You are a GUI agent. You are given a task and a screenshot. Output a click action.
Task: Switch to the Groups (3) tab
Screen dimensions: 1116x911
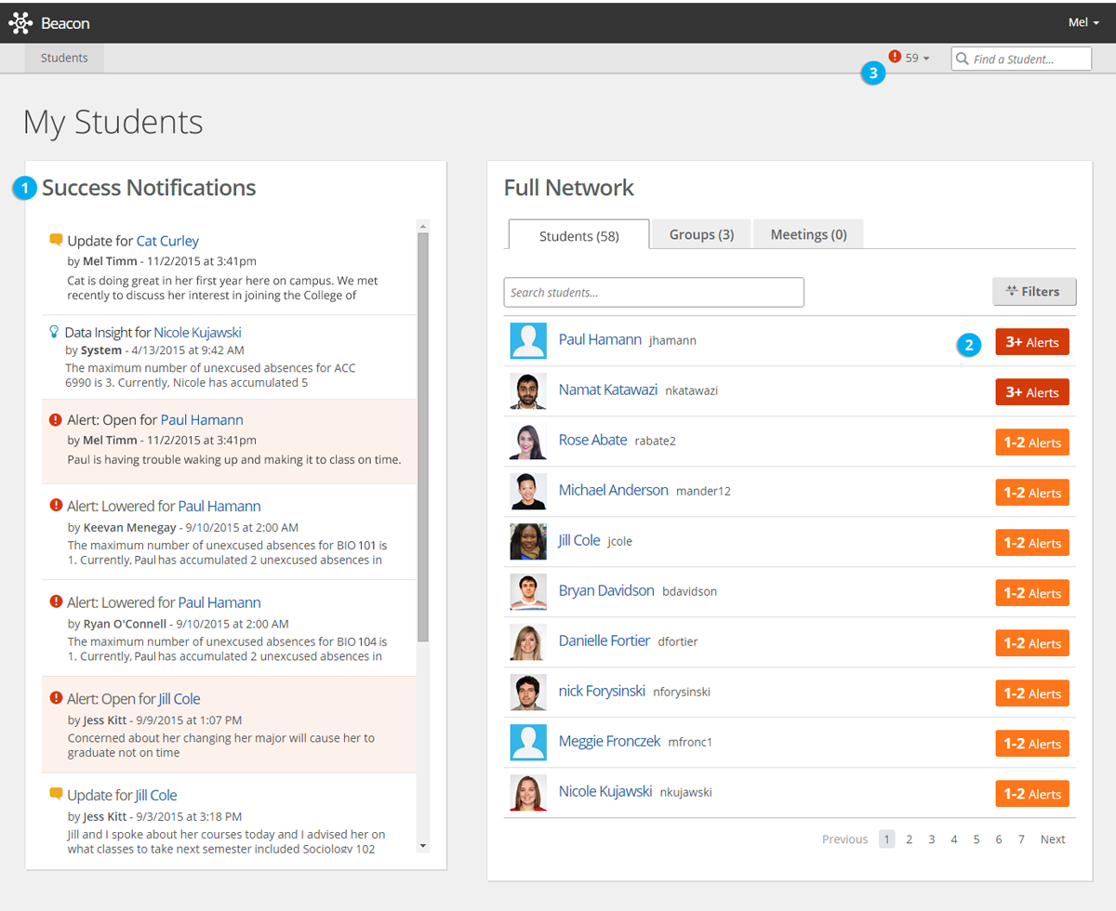click(701, 234)
